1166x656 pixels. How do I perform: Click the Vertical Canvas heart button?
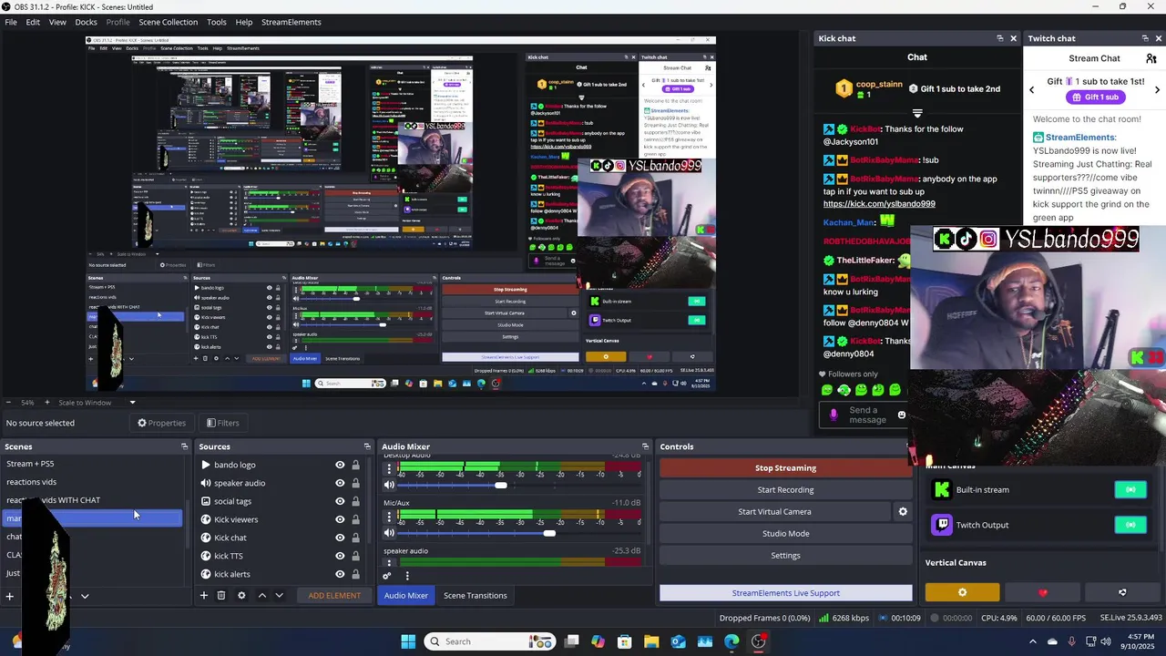tap(1043, 593)
